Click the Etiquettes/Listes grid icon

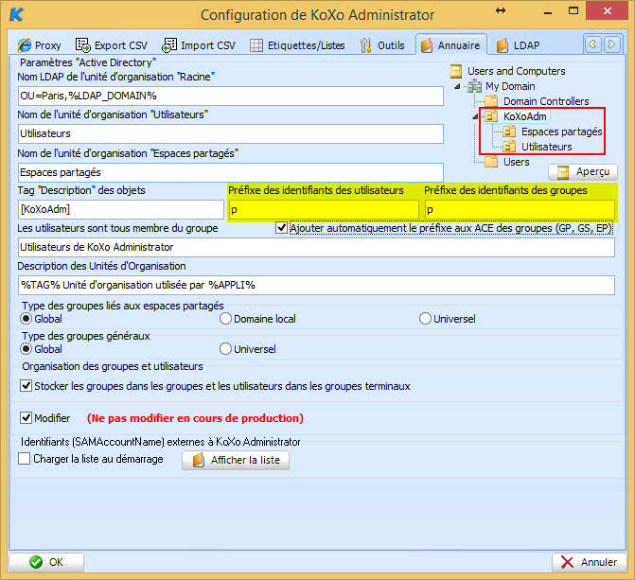256,45
